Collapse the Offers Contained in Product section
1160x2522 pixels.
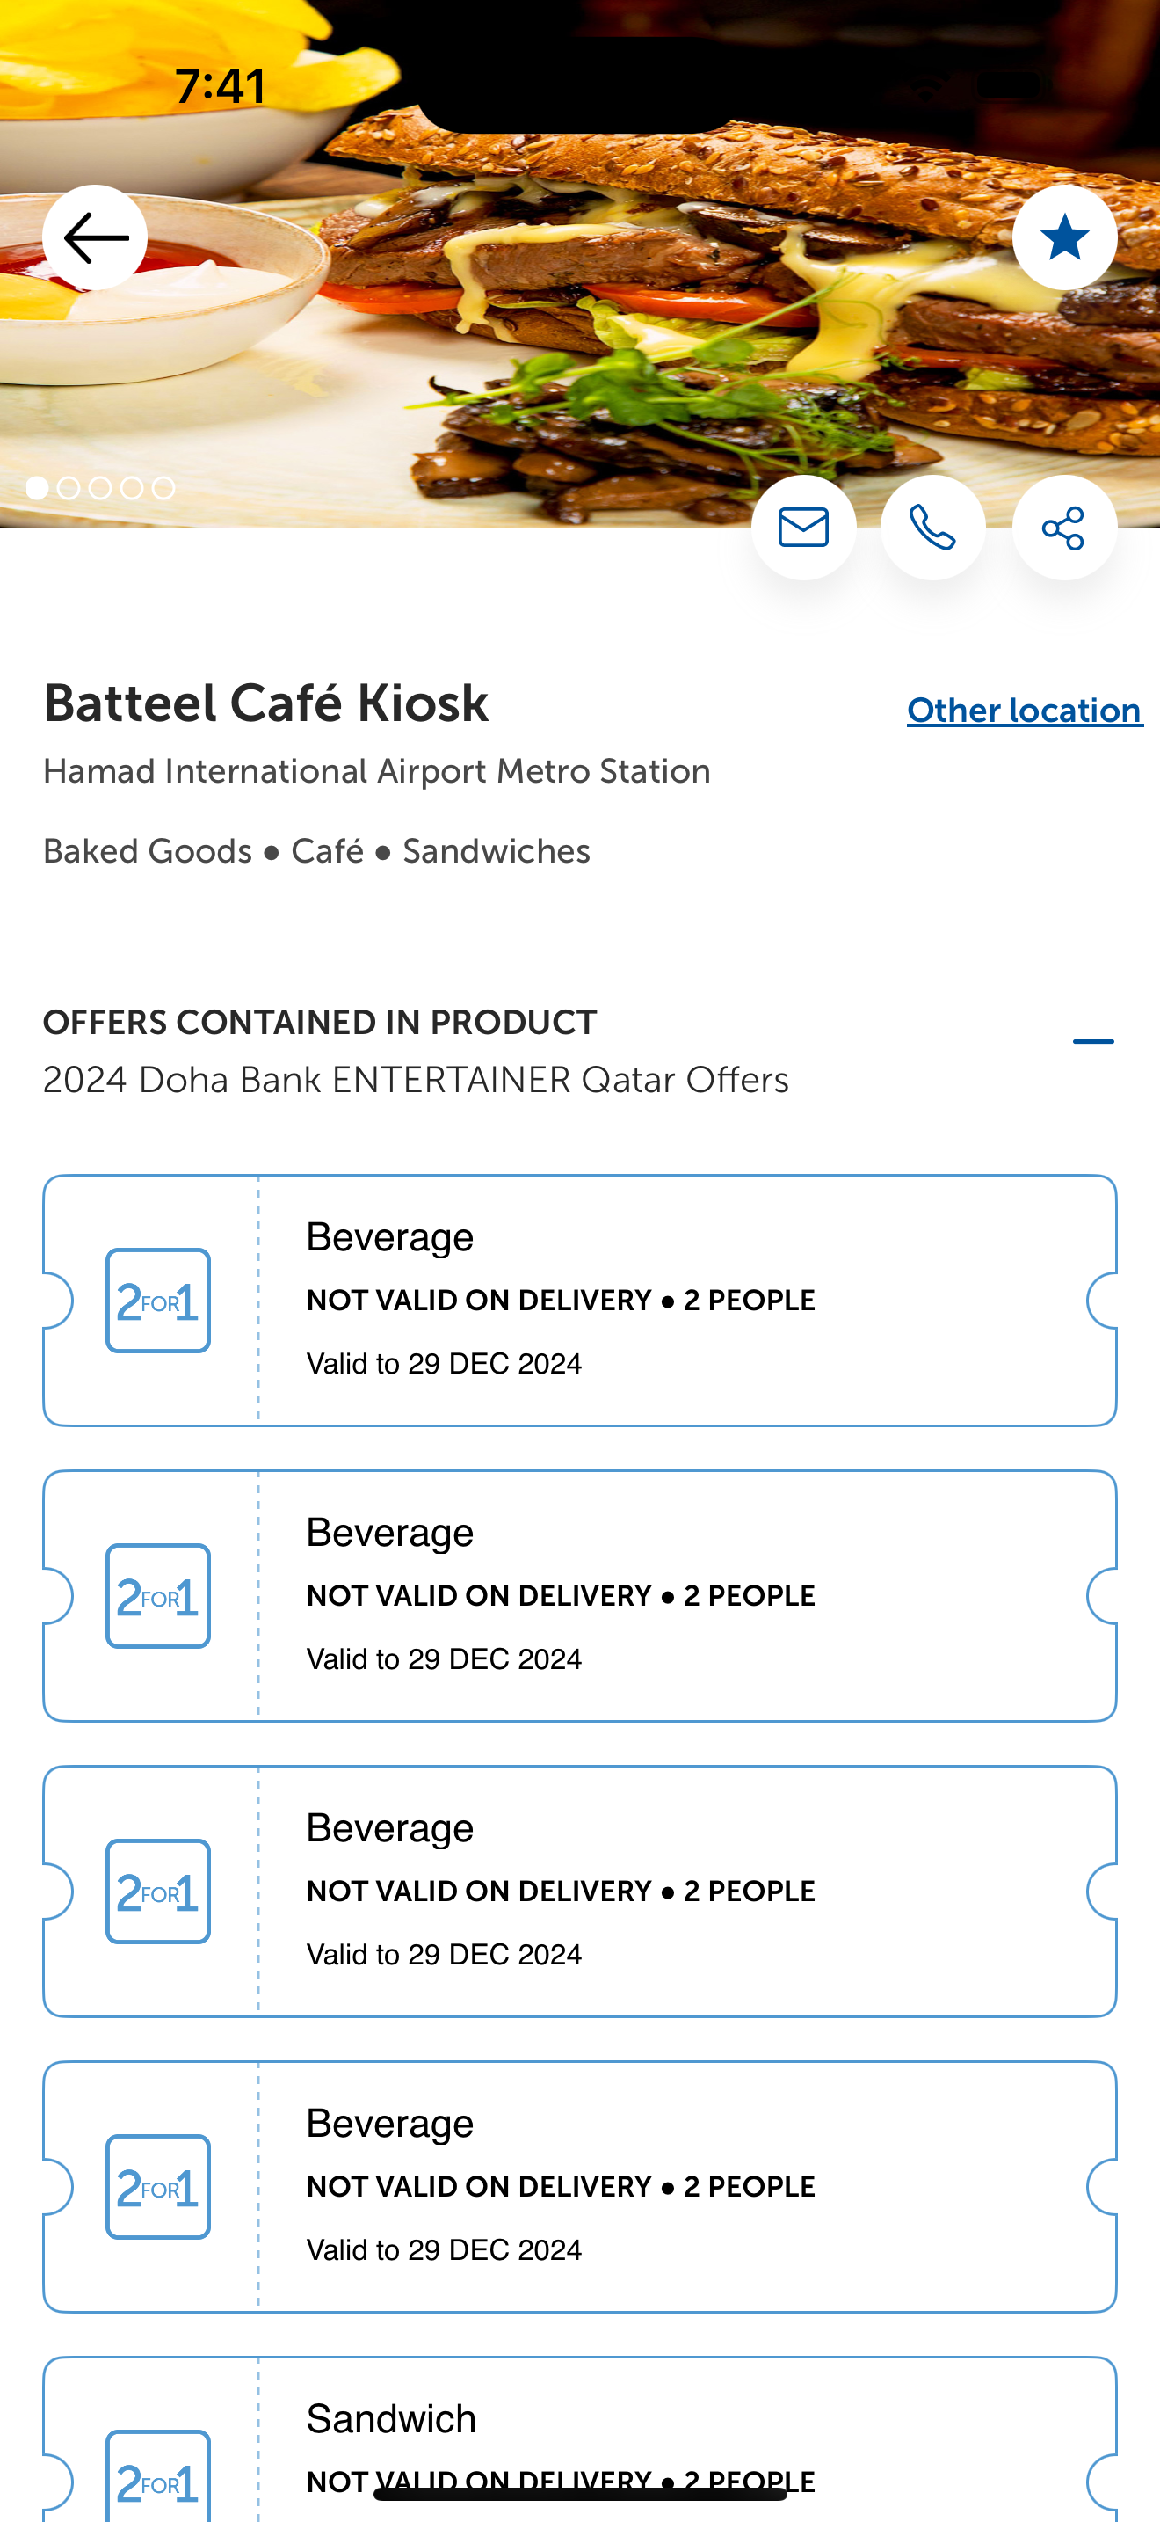pos(1092,1042)
